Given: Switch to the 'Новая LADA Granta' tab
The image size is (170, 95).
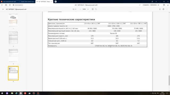Looking at the screenshot, I should [26, 2].
